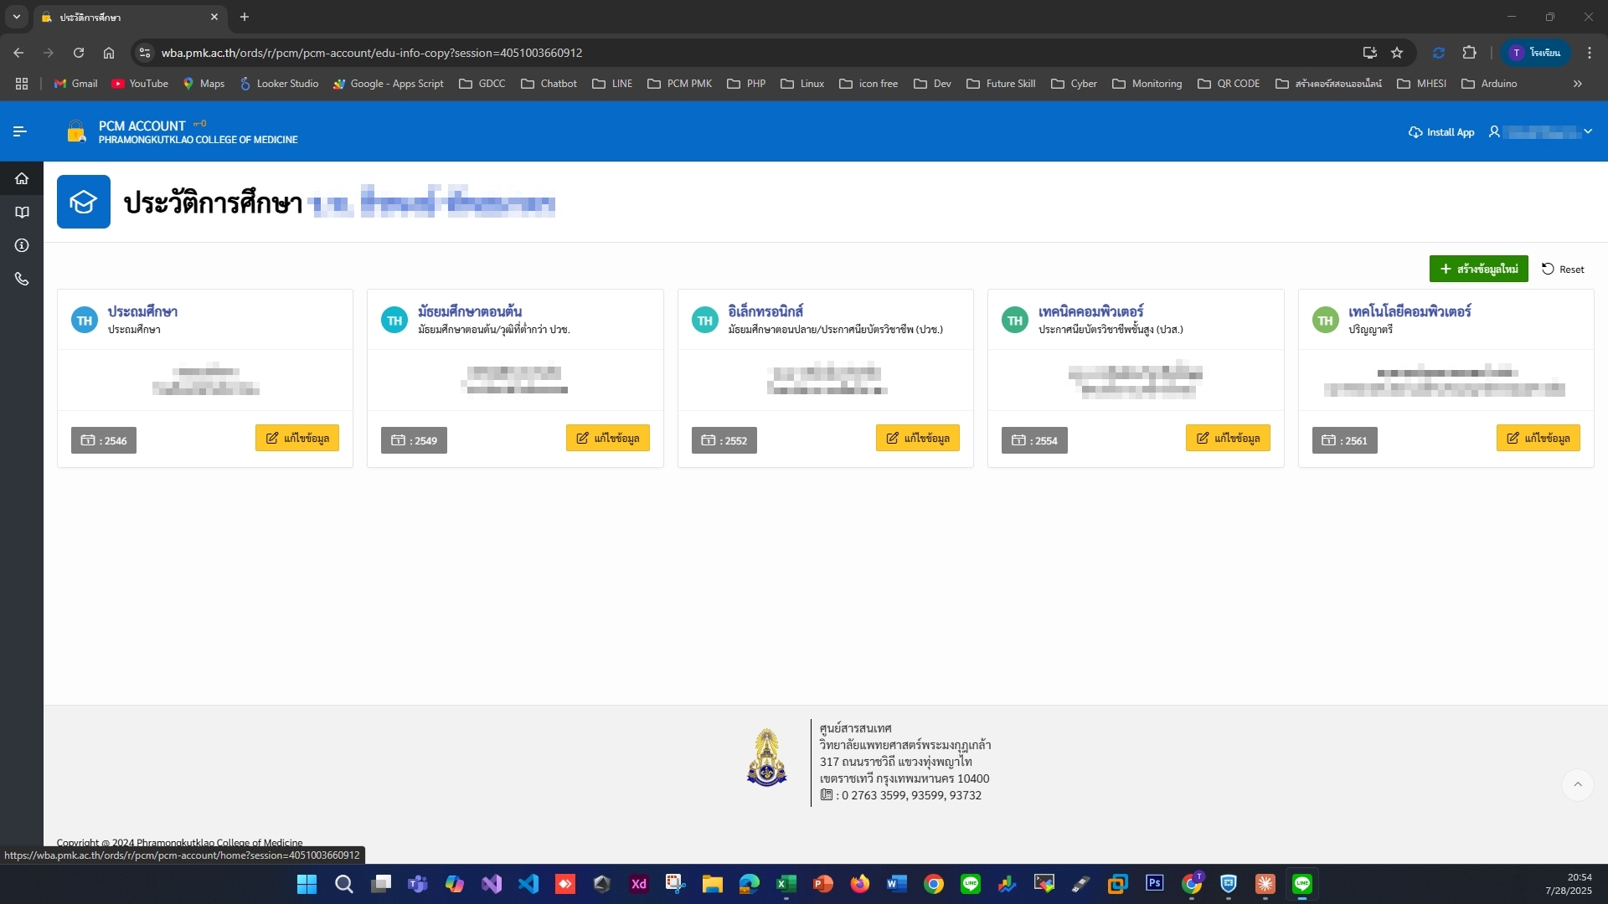Click the graduation cap page icon
The height and width of the screenshot is (904, 1608).
(x=84, y=202)
